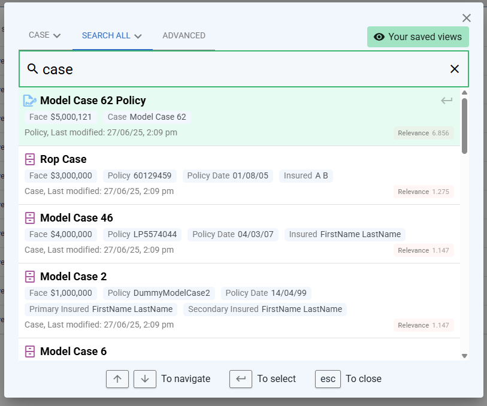The image size is (487, 406).
Task: Click the enter-arrow icon on Model Case 62 Policy
Action: [446, 101]
